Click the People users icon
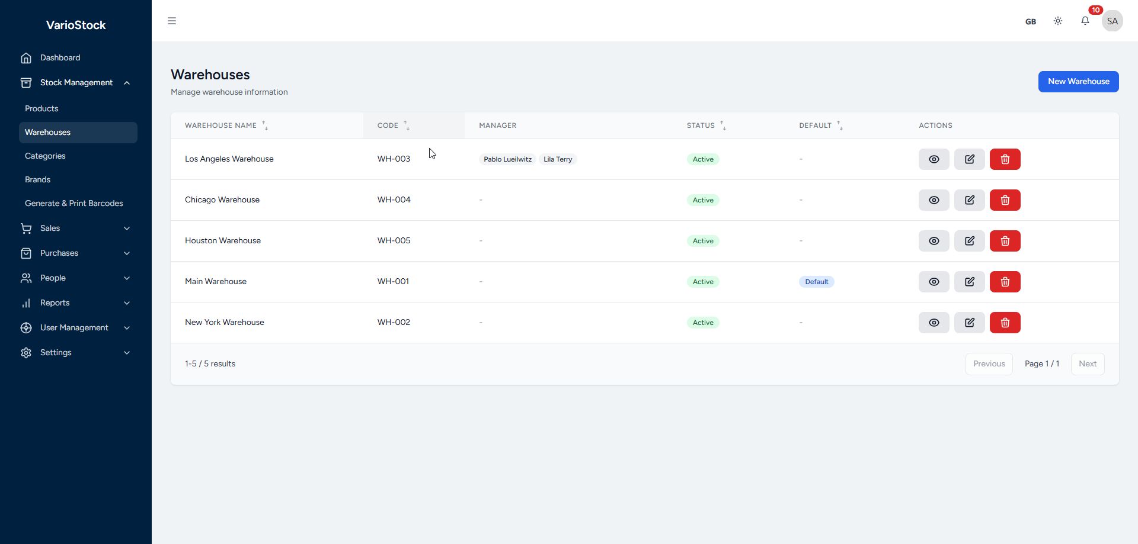Screen dimensions: 1138x544 [26, 278]
